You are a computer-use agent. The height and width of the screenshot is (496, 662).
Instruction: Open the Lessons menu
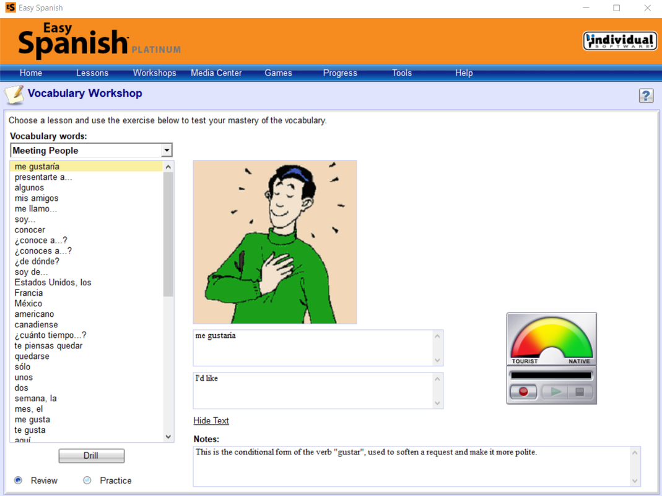click(x=92, y=73)
